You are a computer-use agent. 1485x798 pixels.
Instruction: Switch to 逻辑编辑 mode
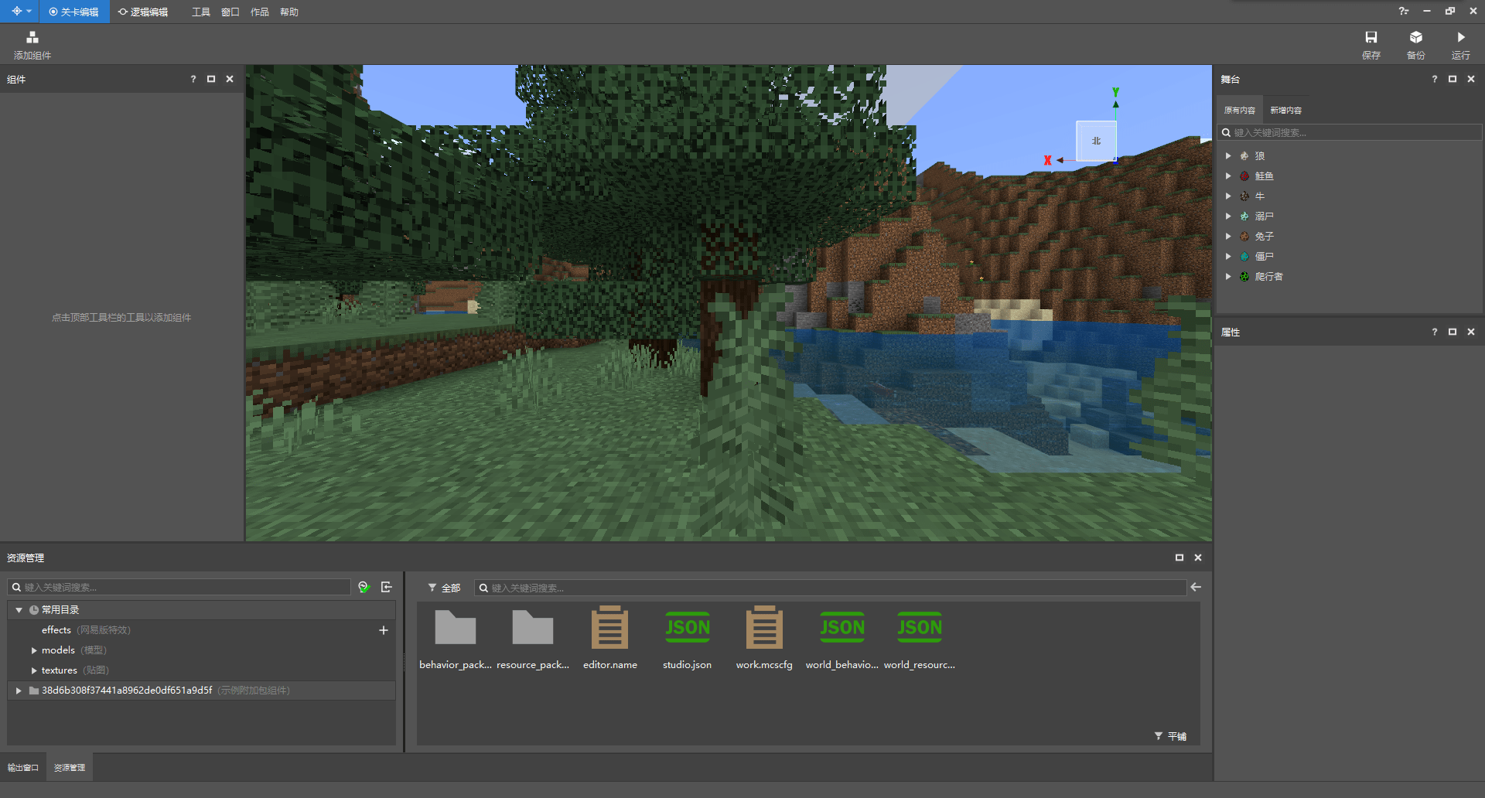143,12
